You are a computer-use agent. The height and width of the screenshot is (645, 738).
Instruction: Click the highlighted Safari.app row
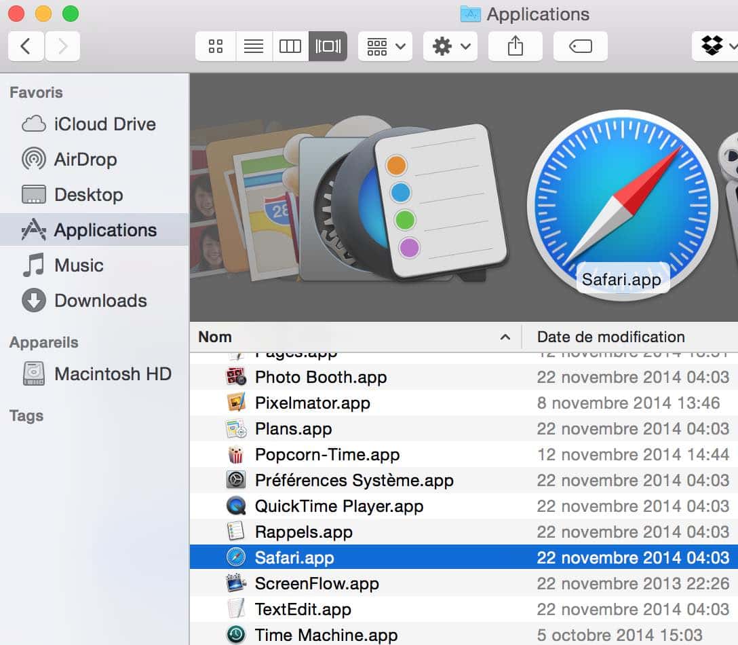pyautogui.click(x=463, y=558)
